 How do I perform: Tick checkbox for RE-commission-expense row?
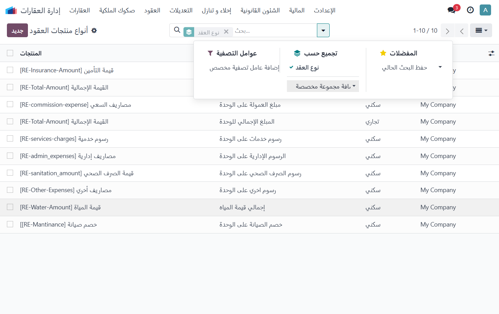[10, 104]
